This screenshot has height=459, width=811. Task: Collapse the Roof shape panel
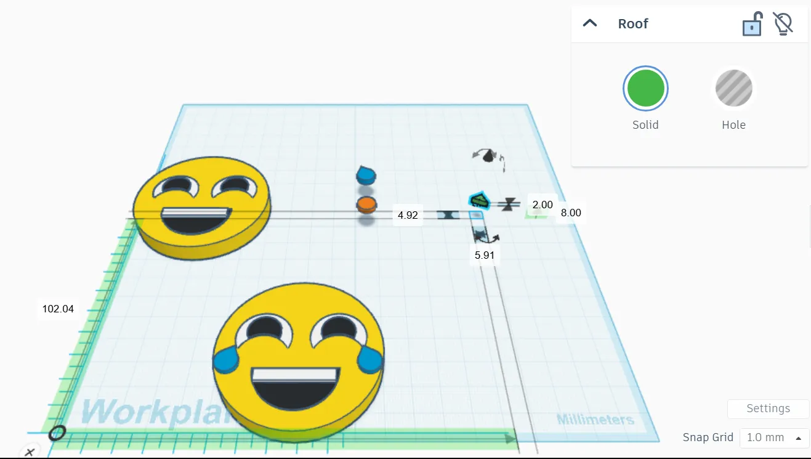point(590,23)
